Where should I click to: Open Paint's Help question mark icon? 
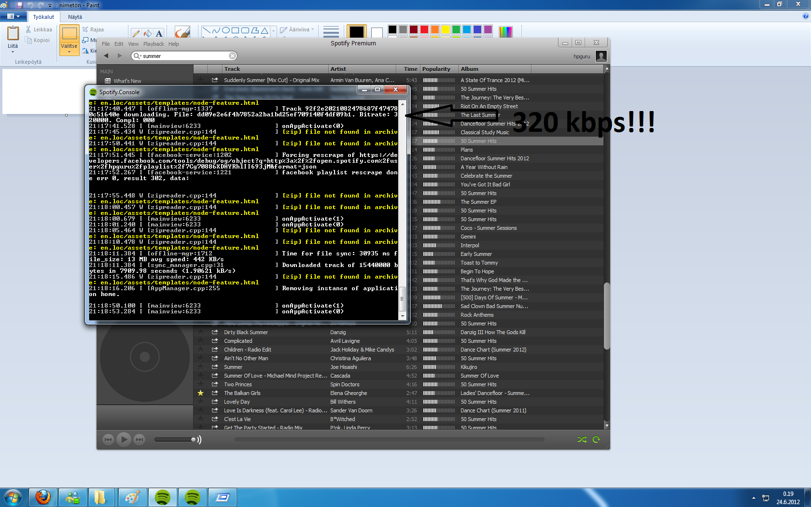tap(805, 16)
